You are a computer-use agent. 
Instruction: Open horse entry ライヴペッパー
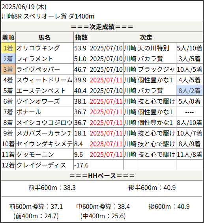tap(38, 69)
